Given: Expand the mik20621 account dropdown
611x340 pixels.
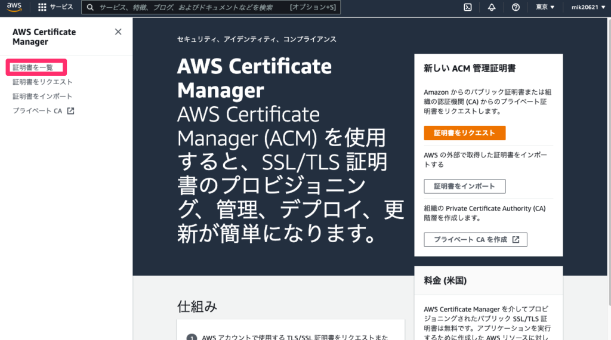Looking at the screenshot, I should [588, 7].
